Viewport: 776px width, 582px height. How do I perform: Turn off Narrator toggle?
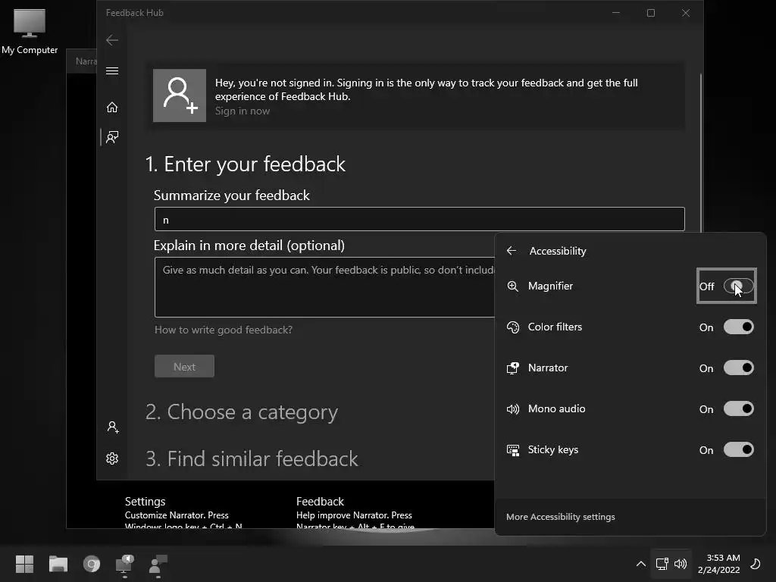click(738, 368)
